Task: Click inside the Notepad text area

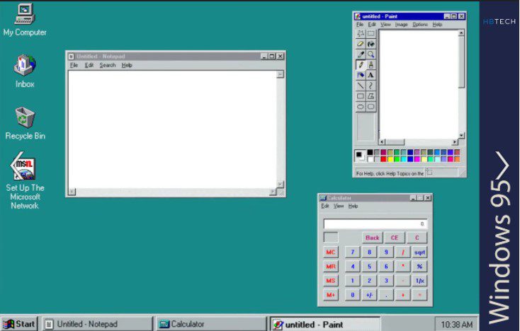Action: (x=170, y=127)
